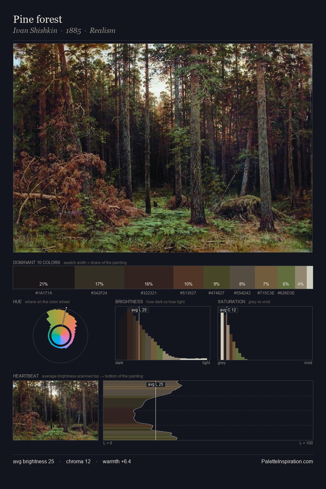Click the #554D42 hex code label
326x489 pixels.
pos(242,293)
